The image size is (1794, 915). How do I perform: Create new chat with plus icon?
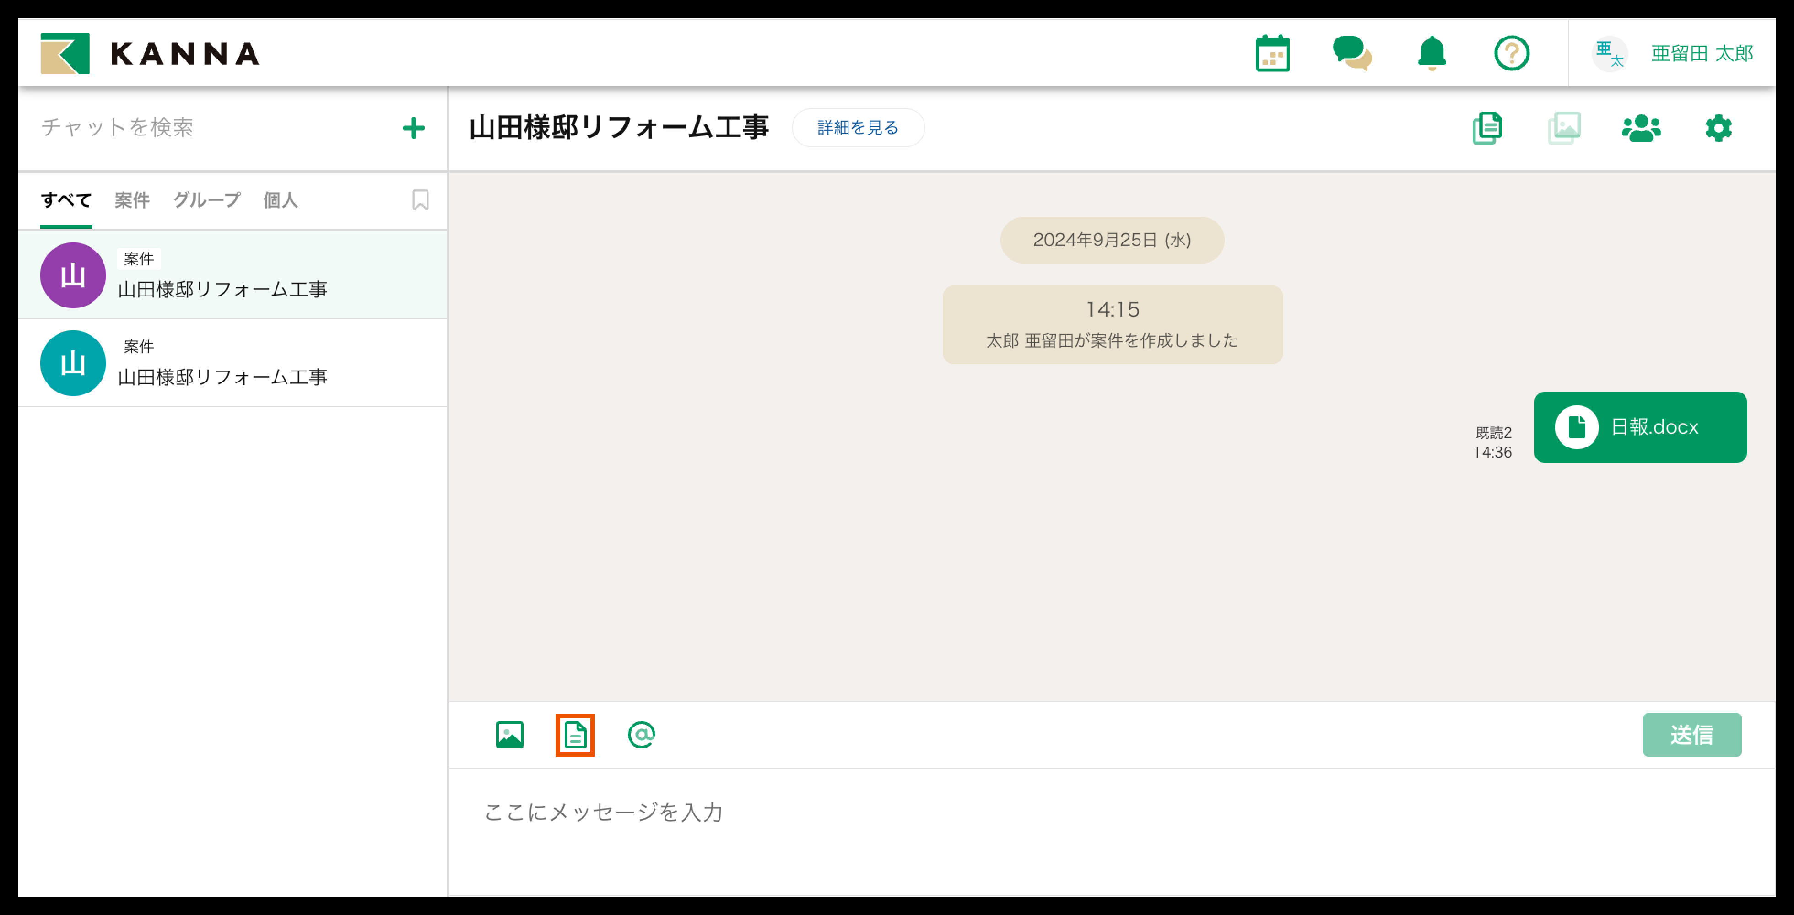(x=414, y=128)
